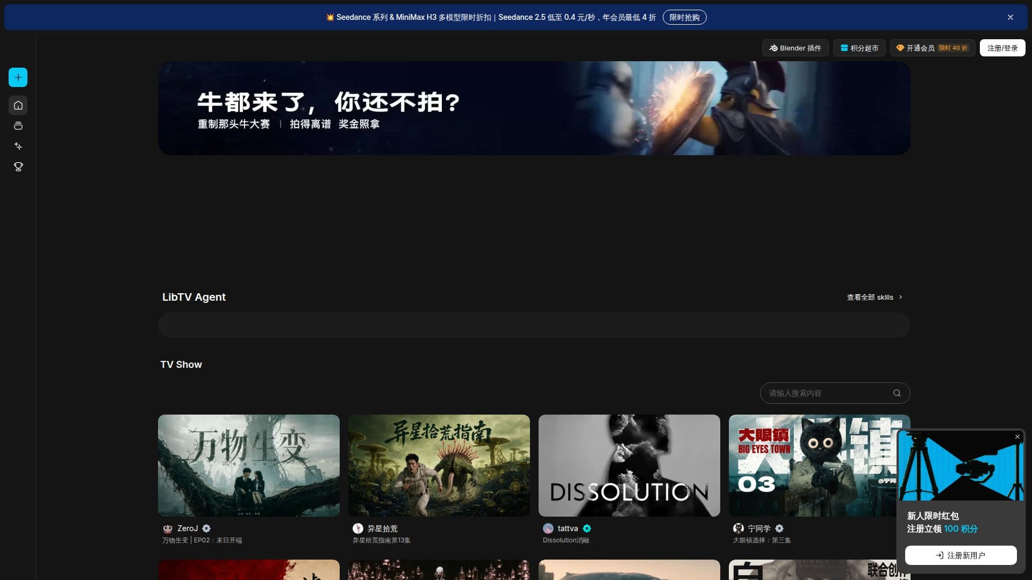1032x580 pixels.
Task: Click 开通会员 membership button
Action: coord(933,48)
